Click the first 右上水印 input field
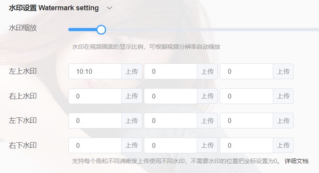The height and width of the screenshot is (173, 319). 95,96
